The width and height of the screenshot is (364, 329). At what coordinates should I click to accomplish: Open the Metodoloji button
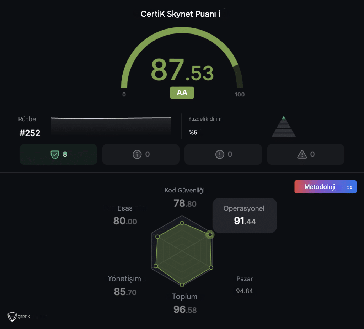tap(326, 187)
